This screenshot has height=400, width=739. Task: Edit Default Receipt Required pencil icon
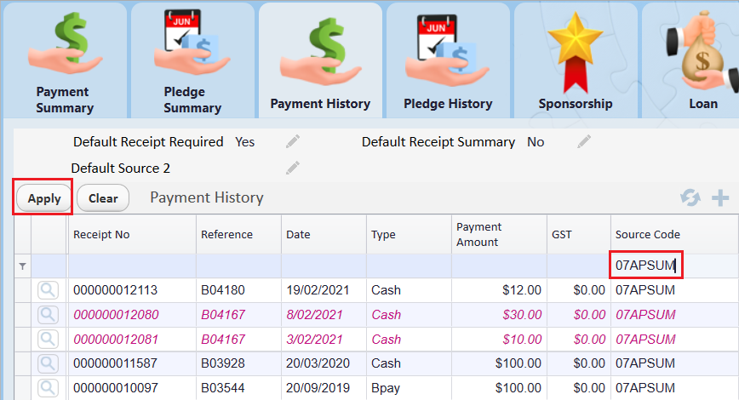tap(293, 142)
